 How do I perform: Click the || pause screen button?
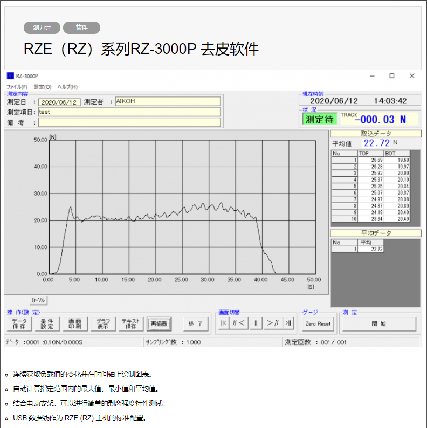256,323
